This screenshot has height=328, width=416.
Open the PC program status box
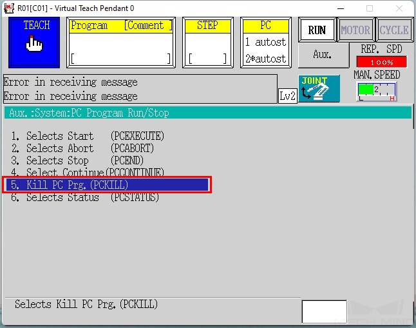pos(266,43)
